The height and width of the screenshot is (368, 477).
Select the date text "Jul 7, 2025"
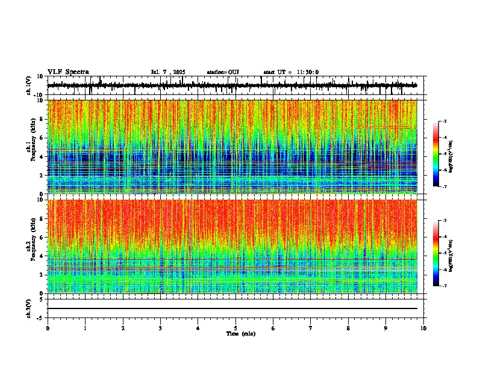point(168,72)
